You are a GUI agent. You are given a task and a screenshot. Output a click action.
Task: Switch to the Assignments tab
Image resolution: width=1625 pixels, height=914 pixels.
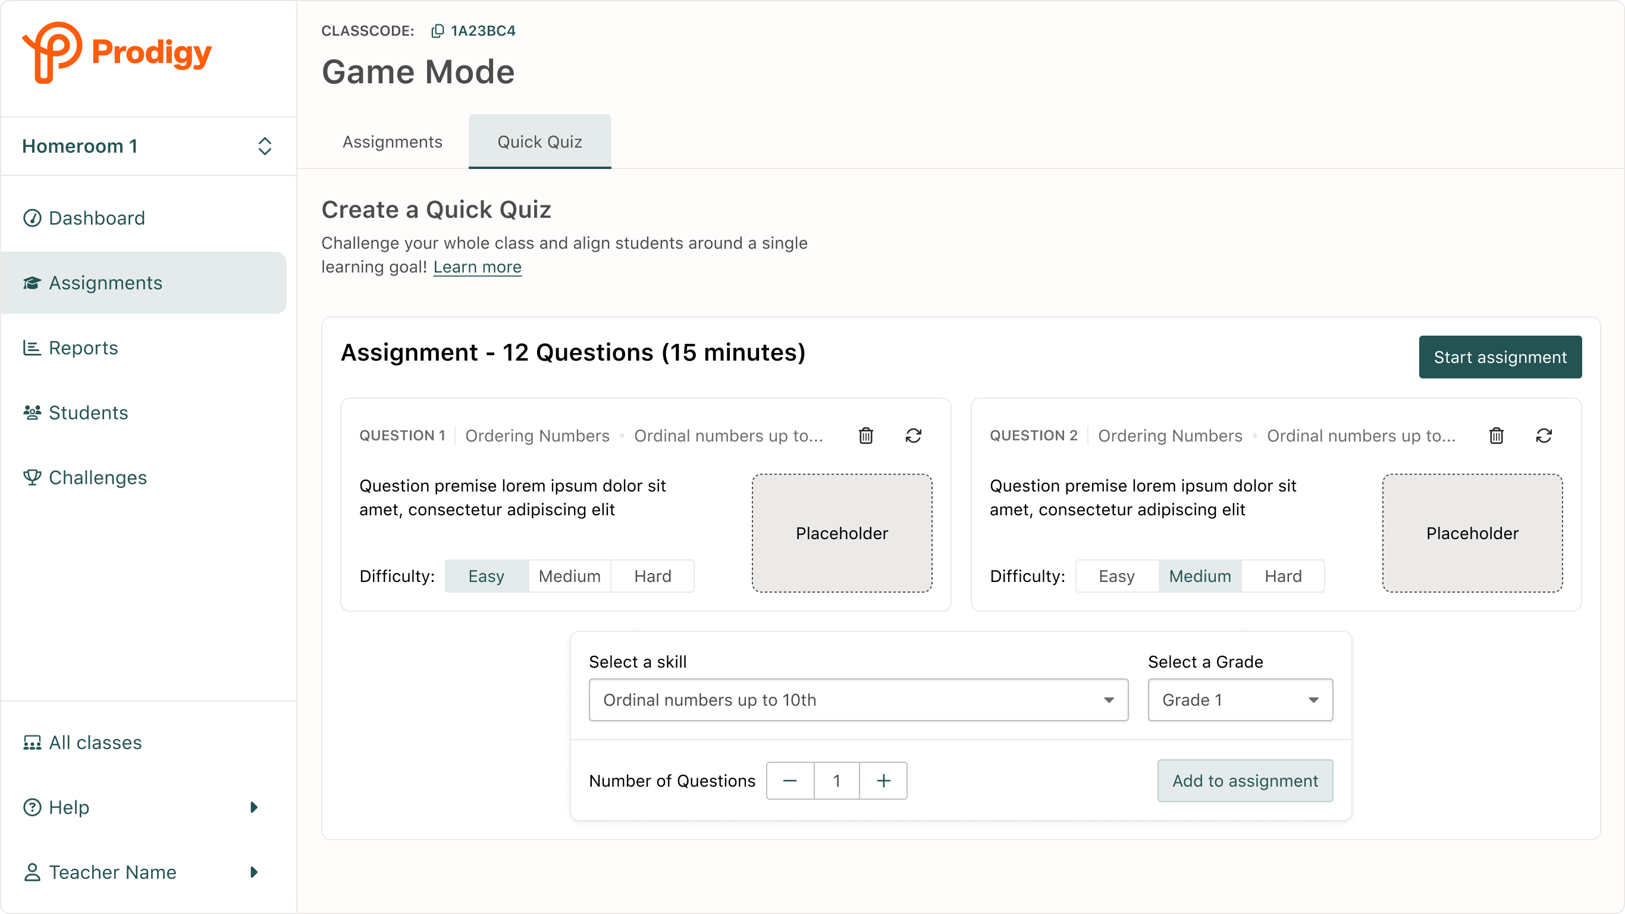coord(393,142)
